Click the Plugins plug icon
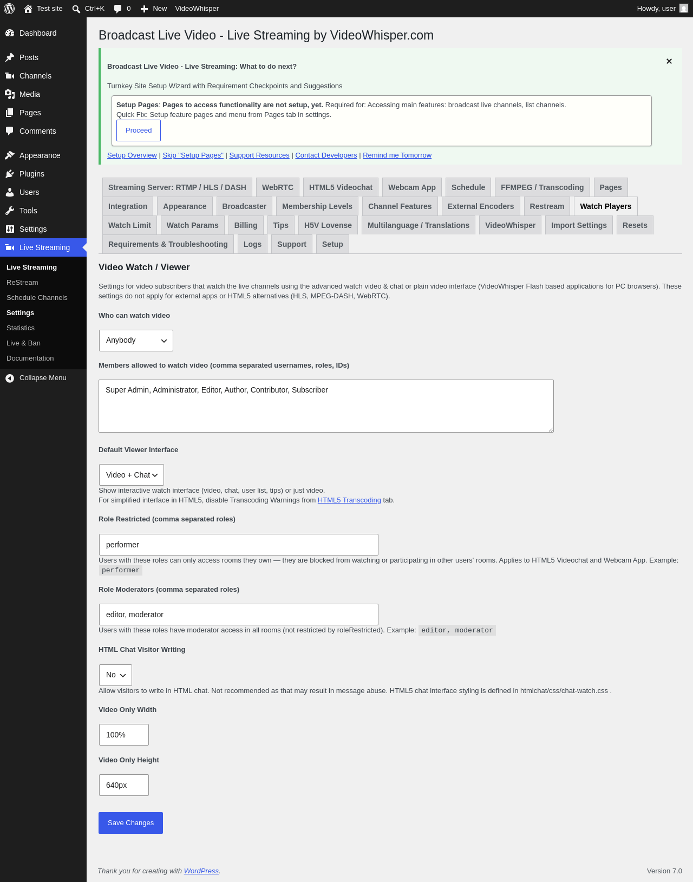This screenshot has height=882, width=693. [x=10, y=174]
